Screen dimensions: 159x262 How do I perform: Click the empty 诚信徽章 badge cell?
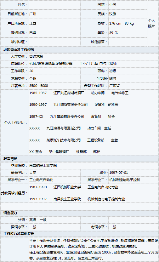pyautogui.click(x=128, y=42)
